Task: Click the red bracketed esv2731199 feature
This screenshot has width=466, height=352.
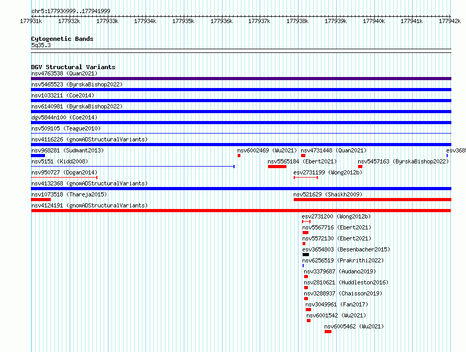Action: [306, 178]
